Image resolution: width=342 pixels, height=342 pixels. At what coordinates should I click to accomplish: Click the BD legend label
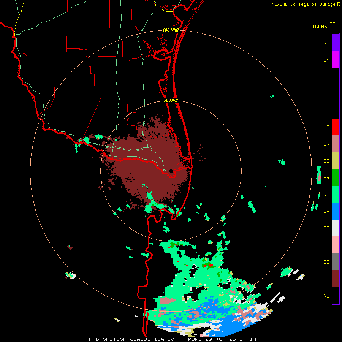pos(326,161)
